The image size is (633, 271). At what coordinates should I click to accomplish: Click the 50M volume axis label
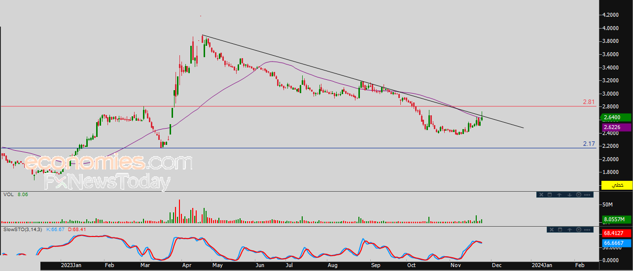point(608,204)
